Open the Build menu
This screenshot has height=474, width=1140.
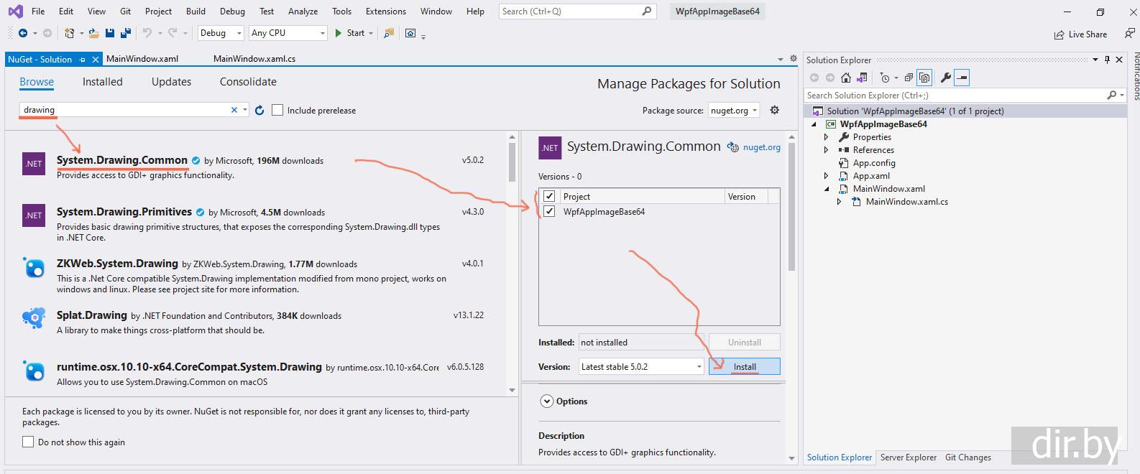pos(196,11)
